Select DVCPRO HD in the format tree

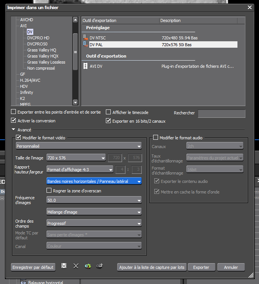coord(38,38)
